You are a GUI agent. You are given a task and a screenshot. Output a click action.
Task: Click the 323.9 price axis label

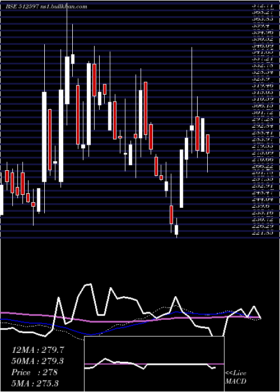point(260,79)
